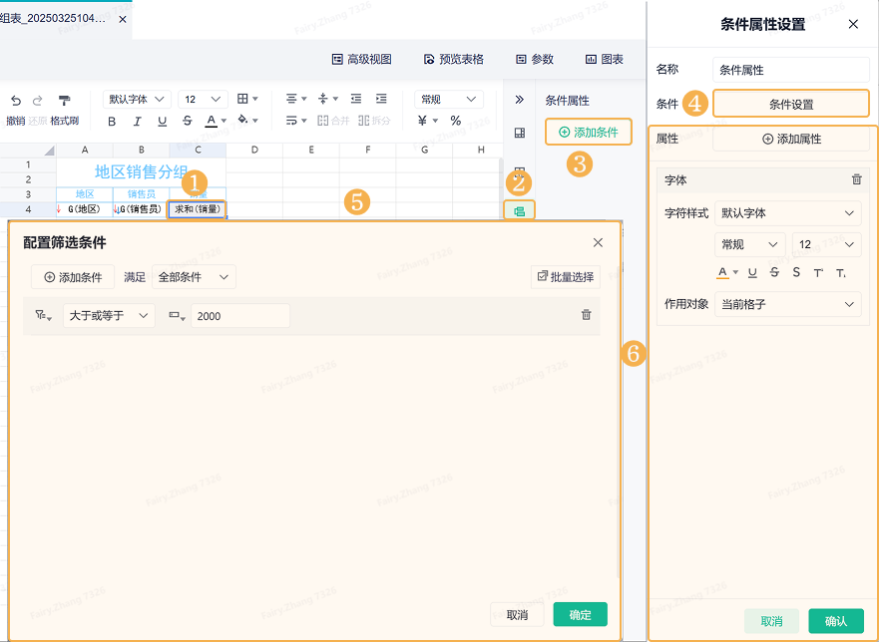The height and width of the screenshot is (642, 879).
Task: Toggle subscript in 字体 attribute settings
Action: (841, 273)
